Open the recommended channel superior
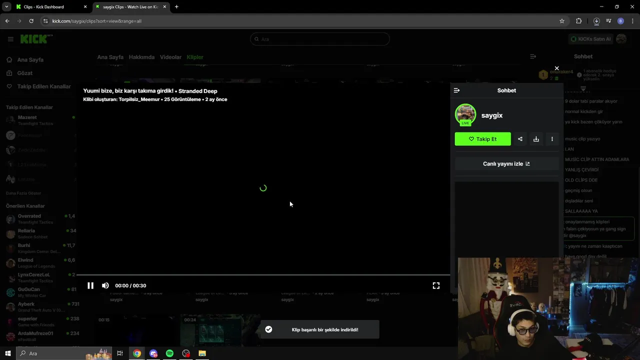This screenshot has height=360, width=640. pyautogui.click(x=40, y=321)
